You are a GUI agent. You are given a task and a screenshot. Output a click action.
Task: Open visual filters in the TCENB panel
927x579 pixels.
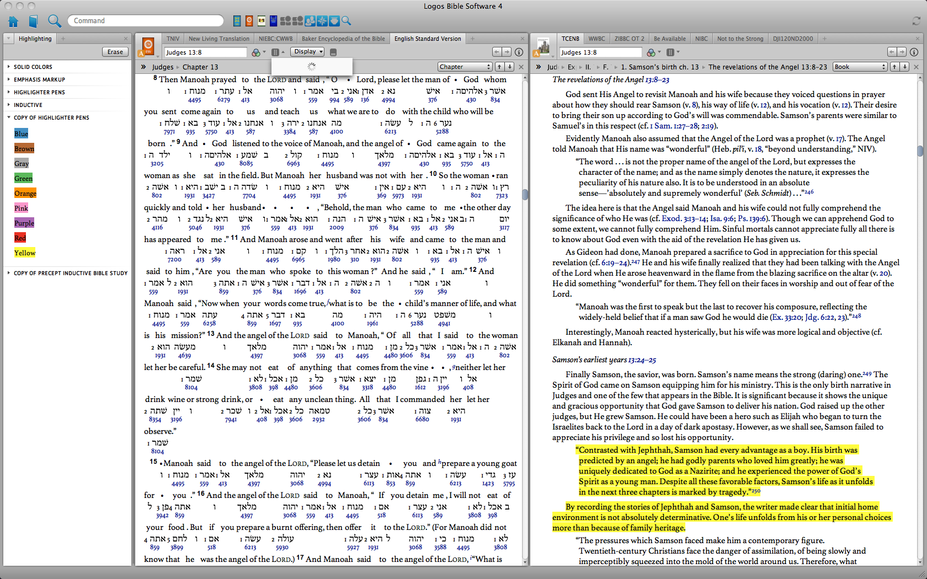pos(652,52)
